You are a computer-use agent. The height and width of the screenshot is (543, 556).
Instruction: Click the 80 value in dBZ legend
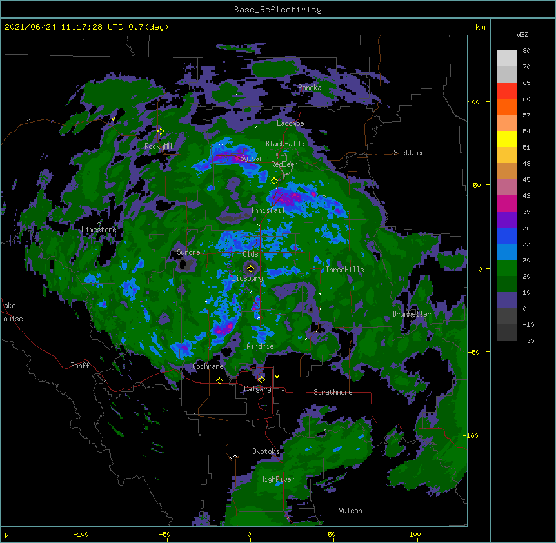(x=526, y=51)
